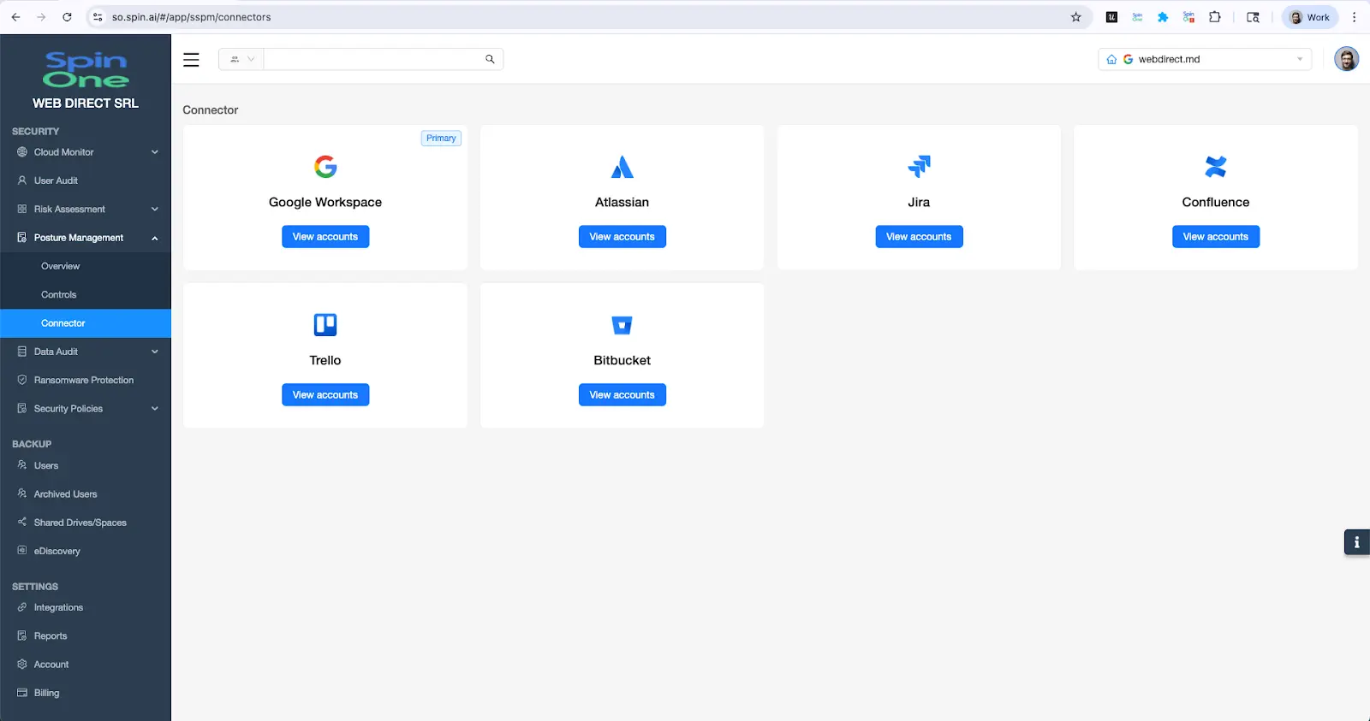Collapse the Posture Management chevron
Image resolution: width=1370 pixels, height=721 pixels.
(x=155, y=238)
